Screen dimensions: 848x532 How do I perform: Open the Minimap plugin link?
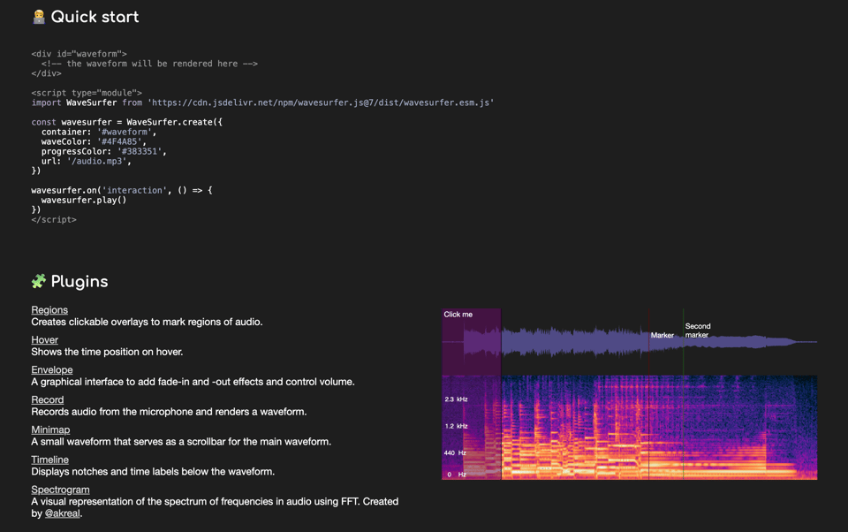pos(50,430)
